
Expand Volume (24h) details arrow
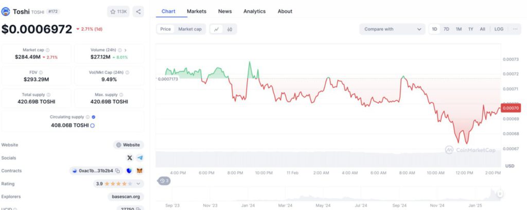(126, 50)
